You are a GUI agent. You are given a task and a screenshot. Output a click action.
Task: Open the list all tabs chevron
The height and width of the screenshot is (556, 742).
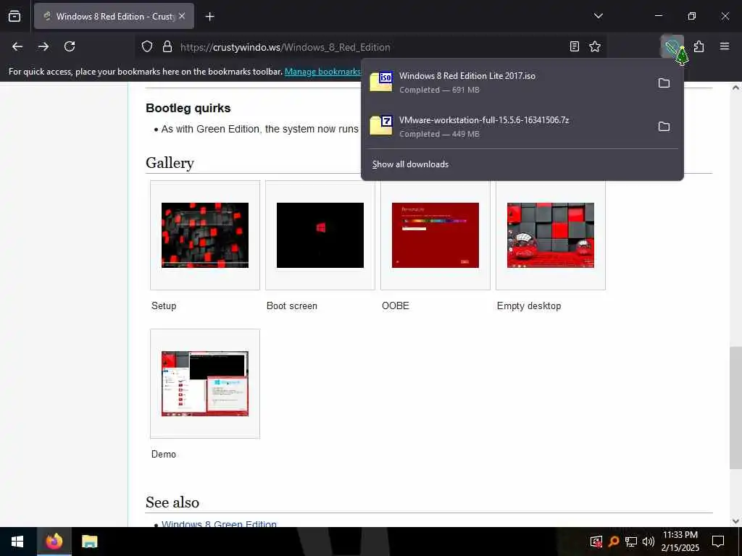[x=598, y=16]
